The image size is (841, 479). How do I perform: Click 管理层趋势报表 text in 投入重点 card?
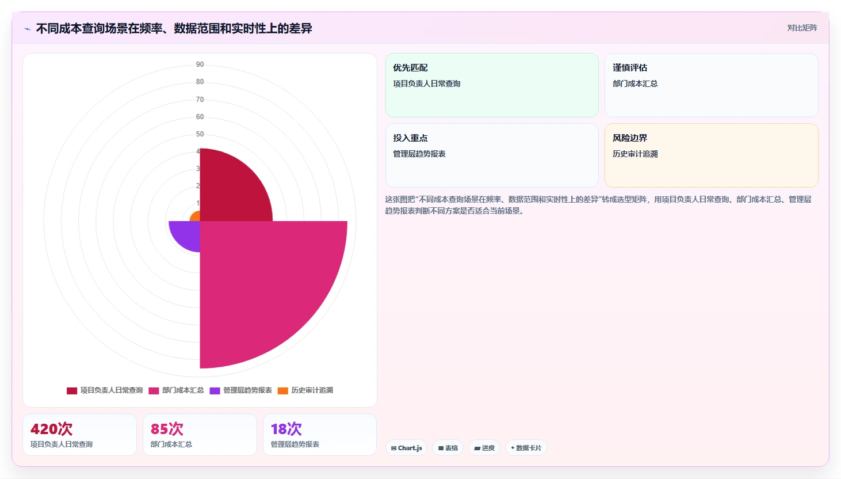(419, 154)
